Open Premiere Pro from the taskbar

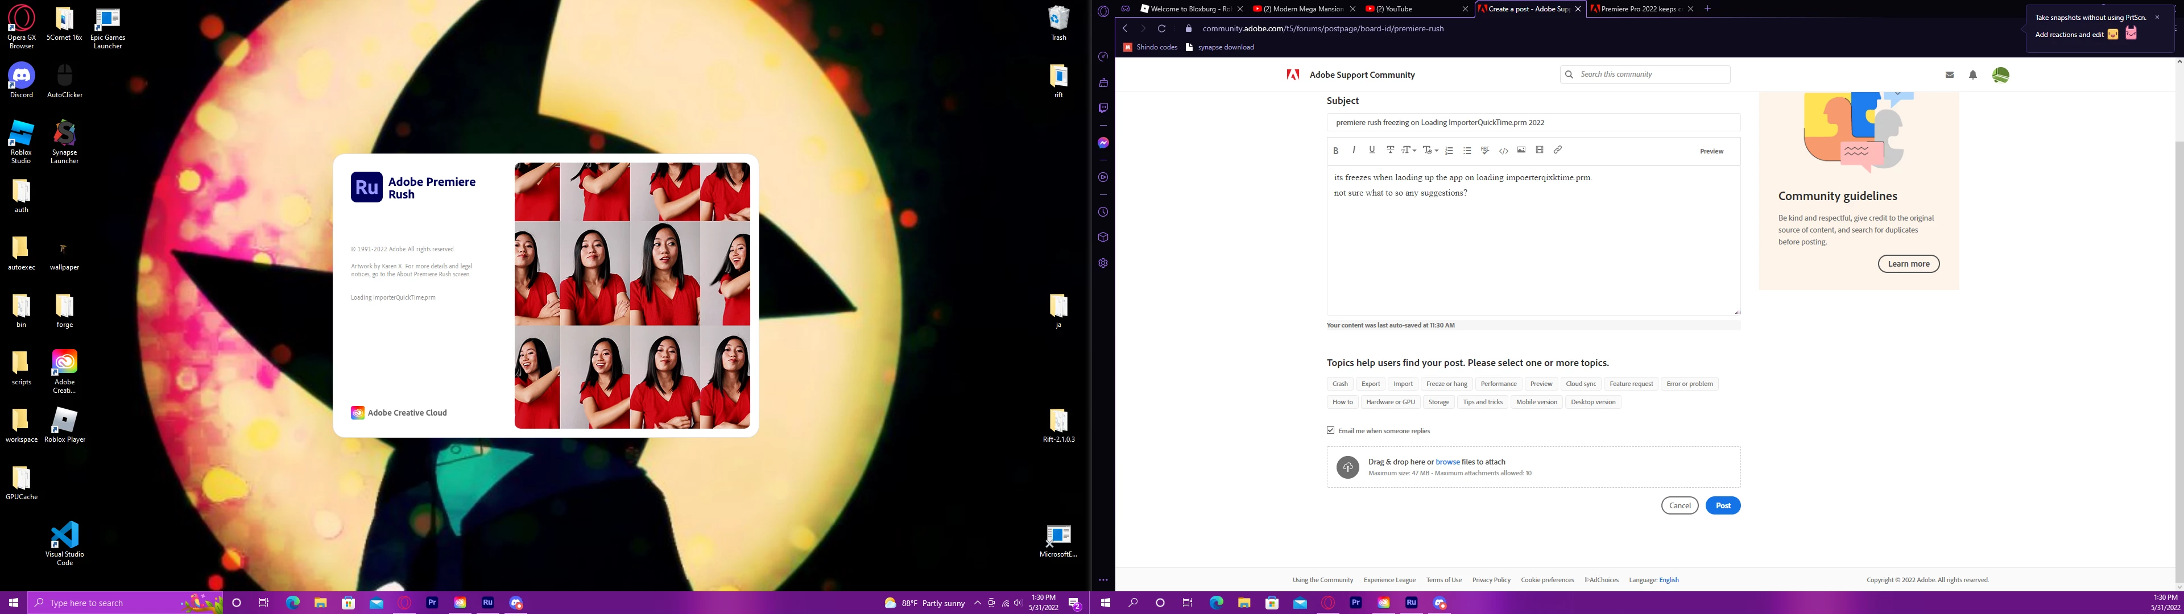(x=432, y=603)
